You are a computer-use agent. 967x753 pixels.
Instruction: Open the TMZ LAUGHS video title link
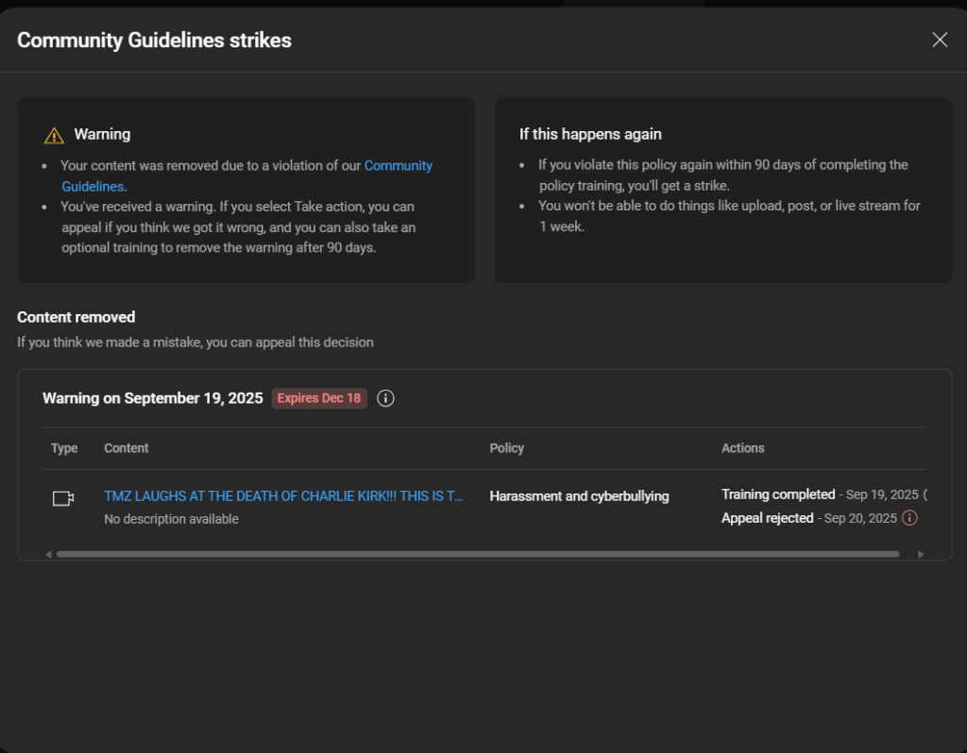point(283,496)
